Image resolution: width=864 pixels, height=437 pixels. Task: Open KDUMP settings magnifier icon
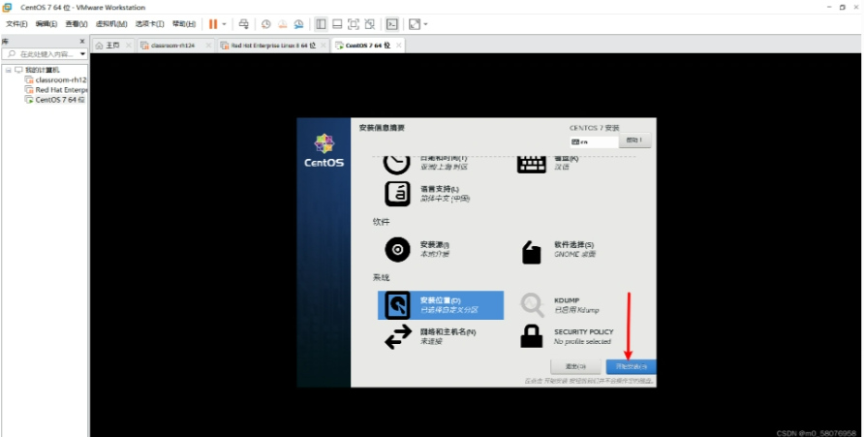pos(533,305)
